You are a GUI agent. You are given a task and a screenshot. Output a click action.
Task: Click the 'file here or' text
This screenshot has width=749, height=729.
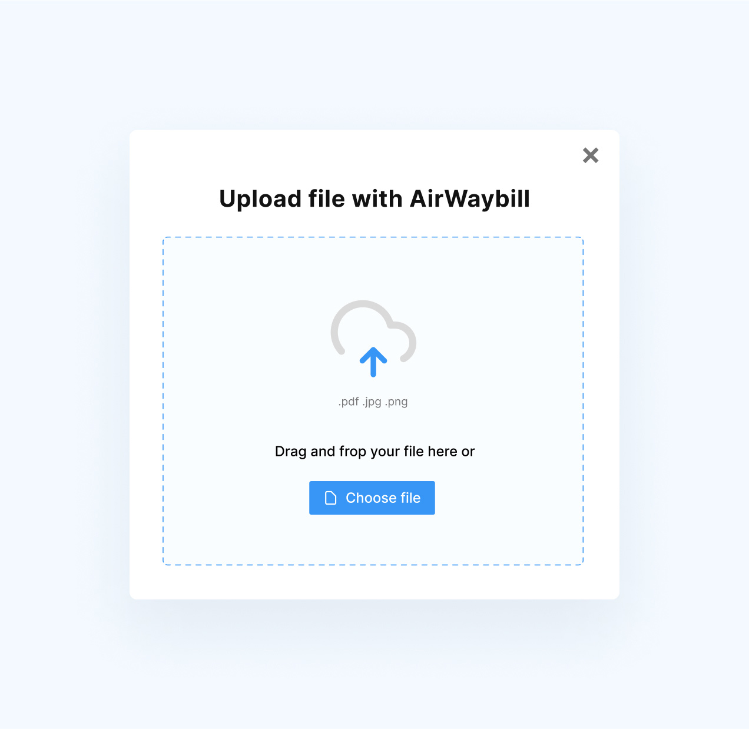click(439, 452)
